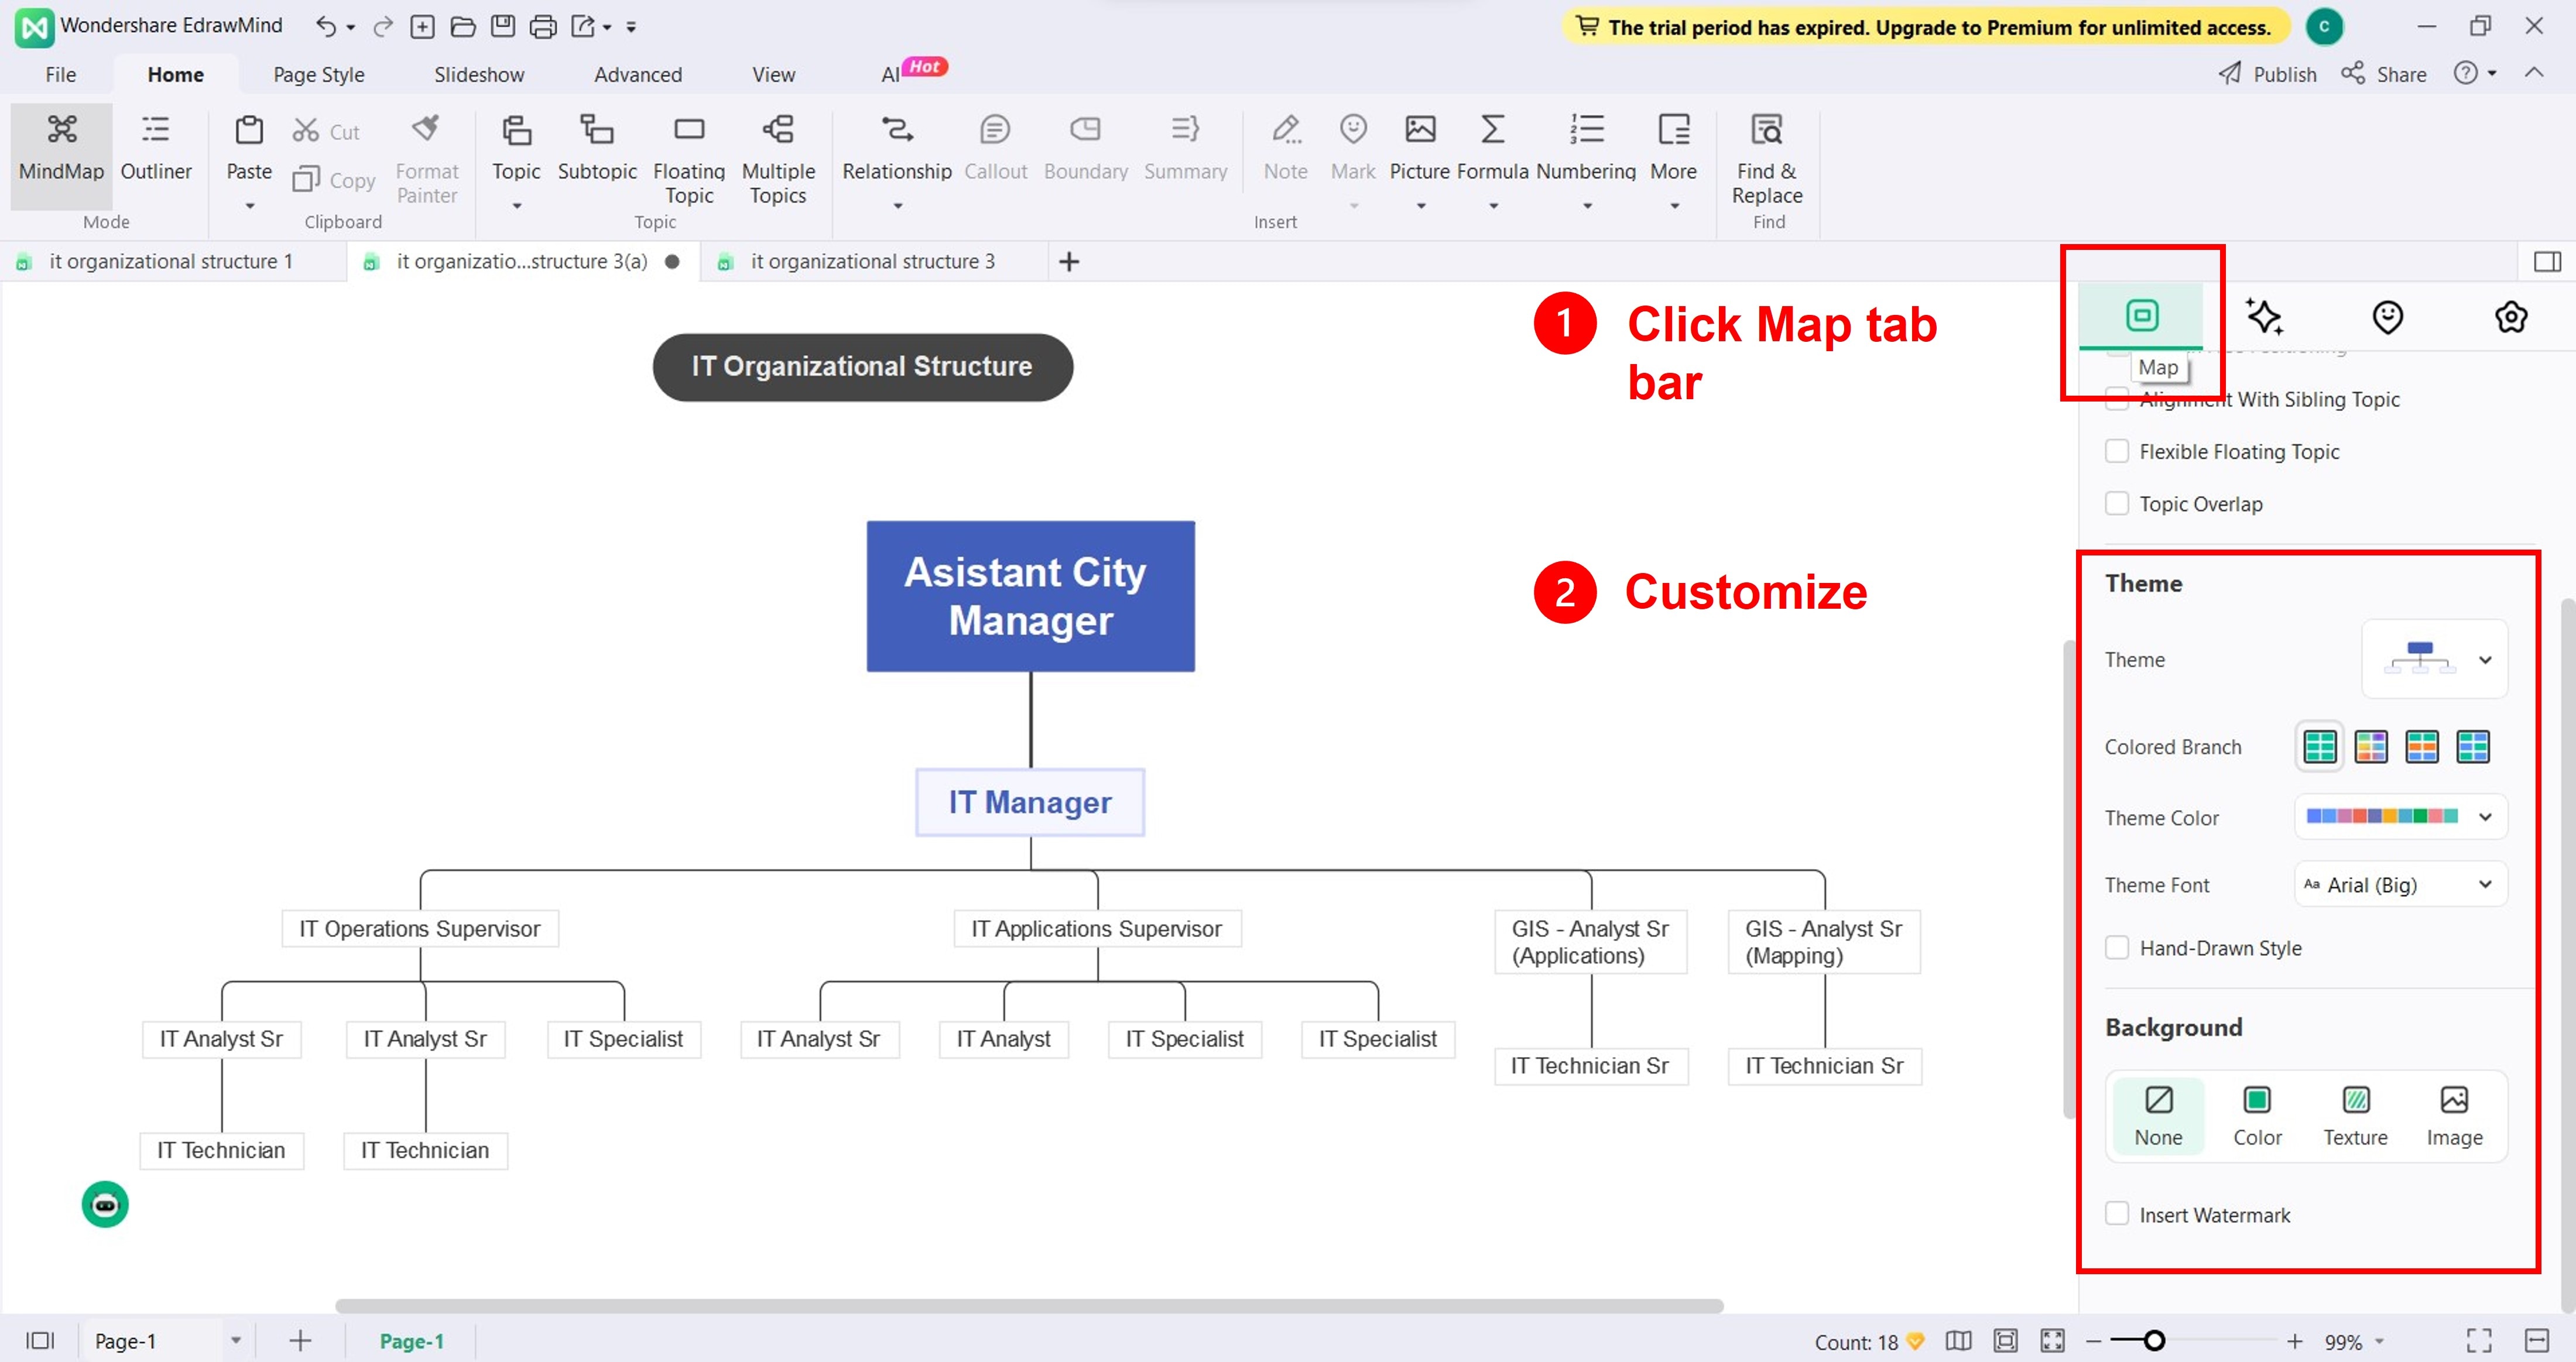The height and width of the screenshot is (1362, 2576).
Task: Open the smiley mark panel tab
Action: point(2387,317)
